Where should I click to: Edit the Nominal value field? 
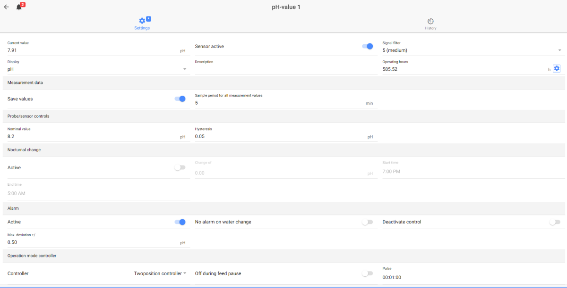tap(98, 134)
